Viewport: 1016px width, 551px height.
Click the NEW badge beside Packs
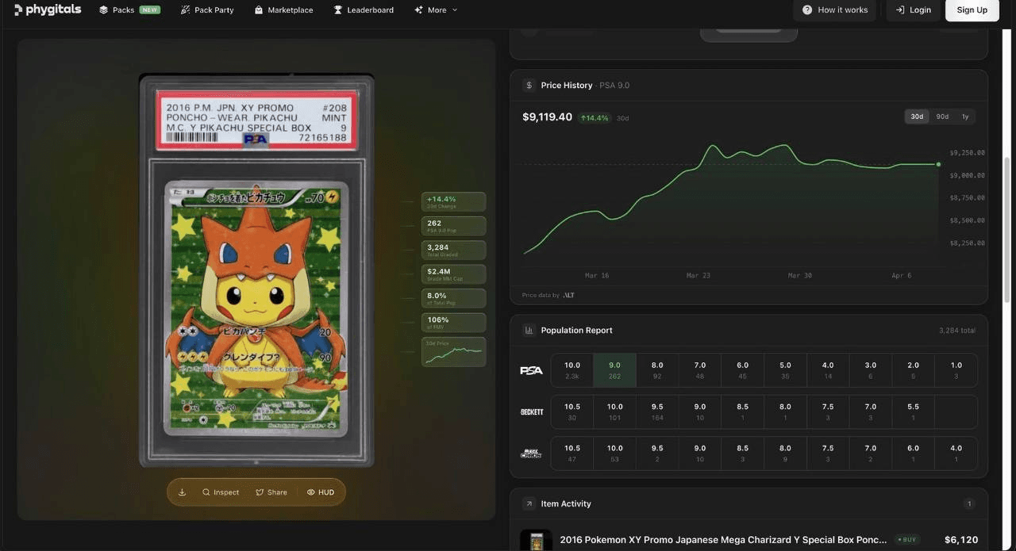coord(149,10)
